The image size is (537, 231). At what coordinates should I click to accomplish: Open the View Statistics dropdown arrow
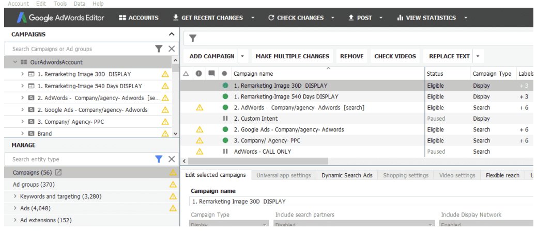point(466,18)
